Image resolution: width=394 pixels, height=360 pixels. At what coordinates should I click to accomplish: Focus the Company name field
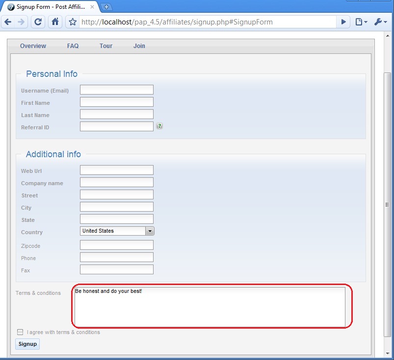[x=117, y=182]
